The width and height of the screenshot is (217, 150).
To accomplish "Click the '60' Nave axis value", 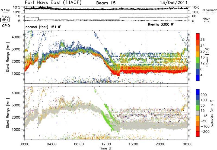I will click(x=194, y=16).
